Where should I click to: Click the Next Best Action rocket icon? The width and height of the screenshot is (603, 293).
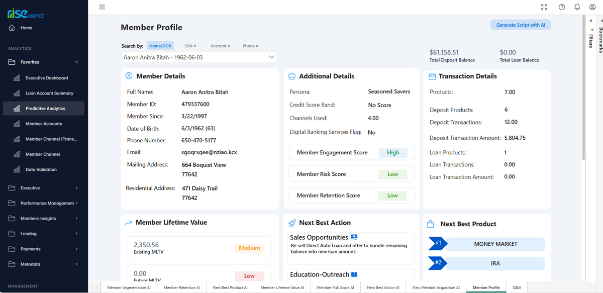[x=292, y=223]
